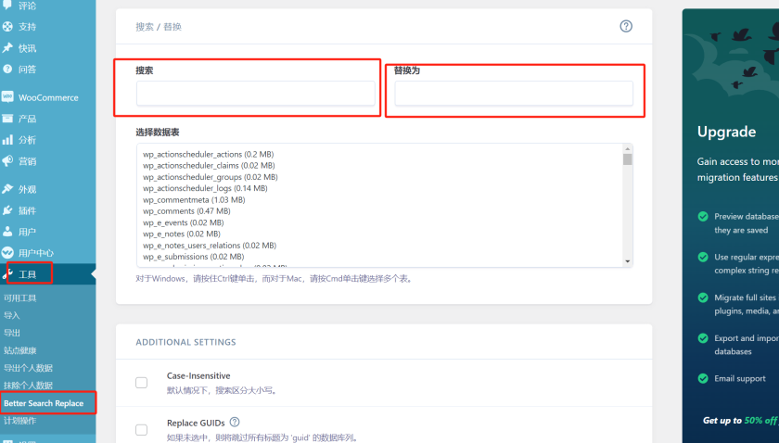Click into the 替换为 input field
Image resolution: width=779 pixels, height=443 pixels.
(x=514, y=94)
